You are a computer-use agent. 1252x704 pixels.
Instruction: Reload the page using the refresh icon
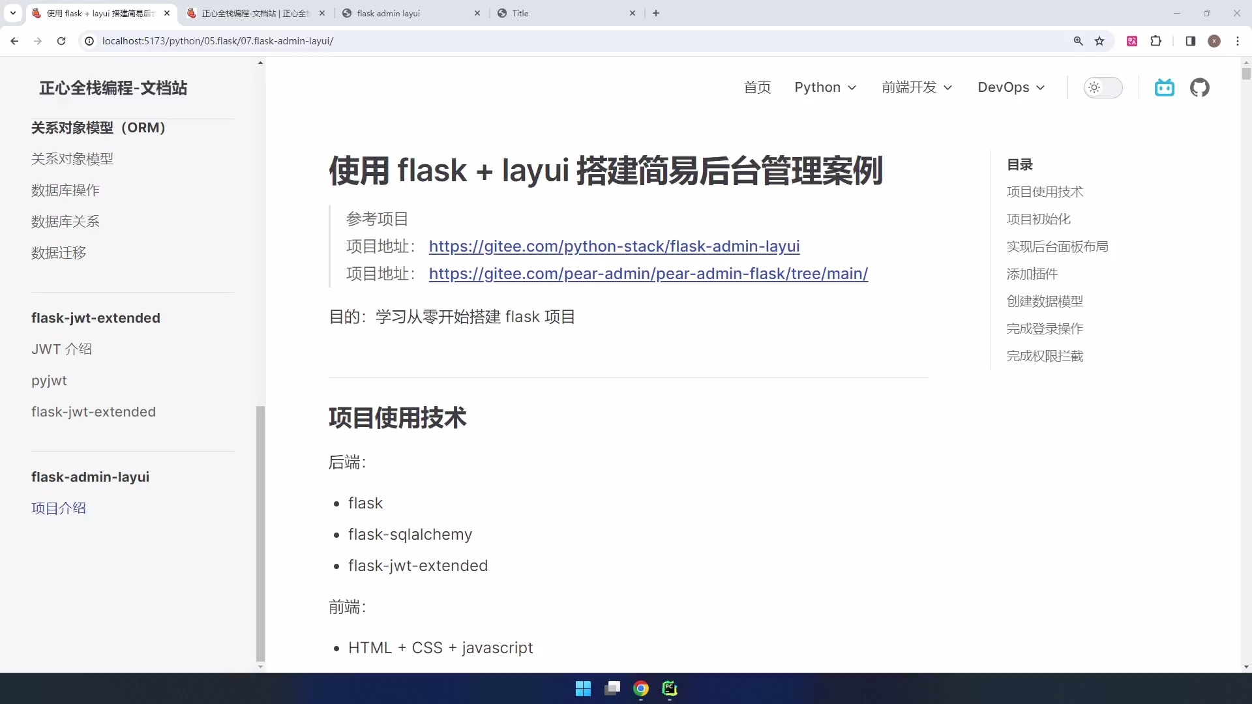tap(61, 40)
